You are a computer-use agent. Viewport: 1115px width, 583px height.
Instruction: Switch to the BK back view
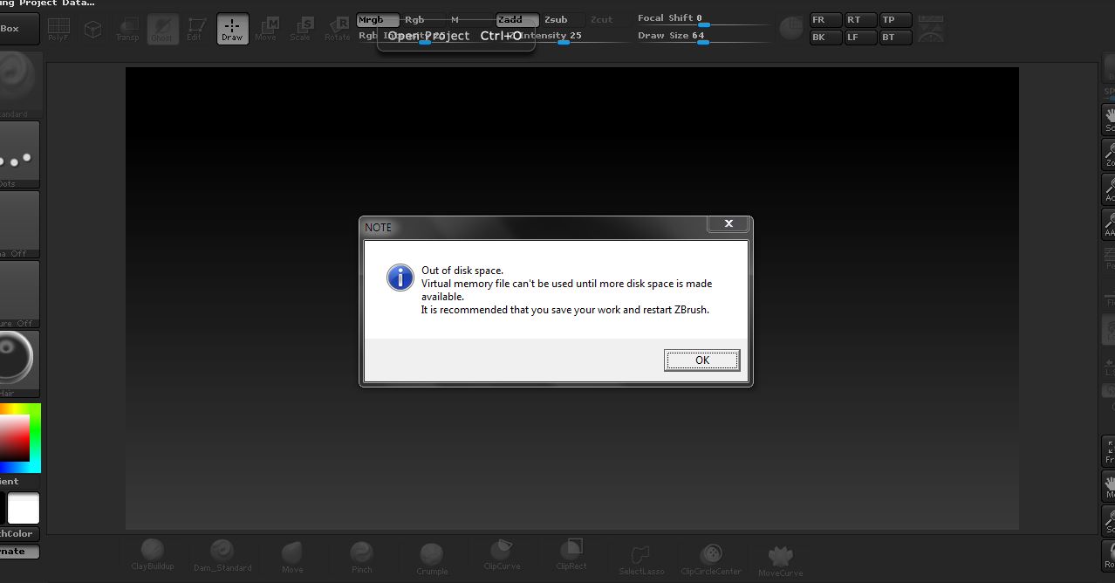[825, 38]
